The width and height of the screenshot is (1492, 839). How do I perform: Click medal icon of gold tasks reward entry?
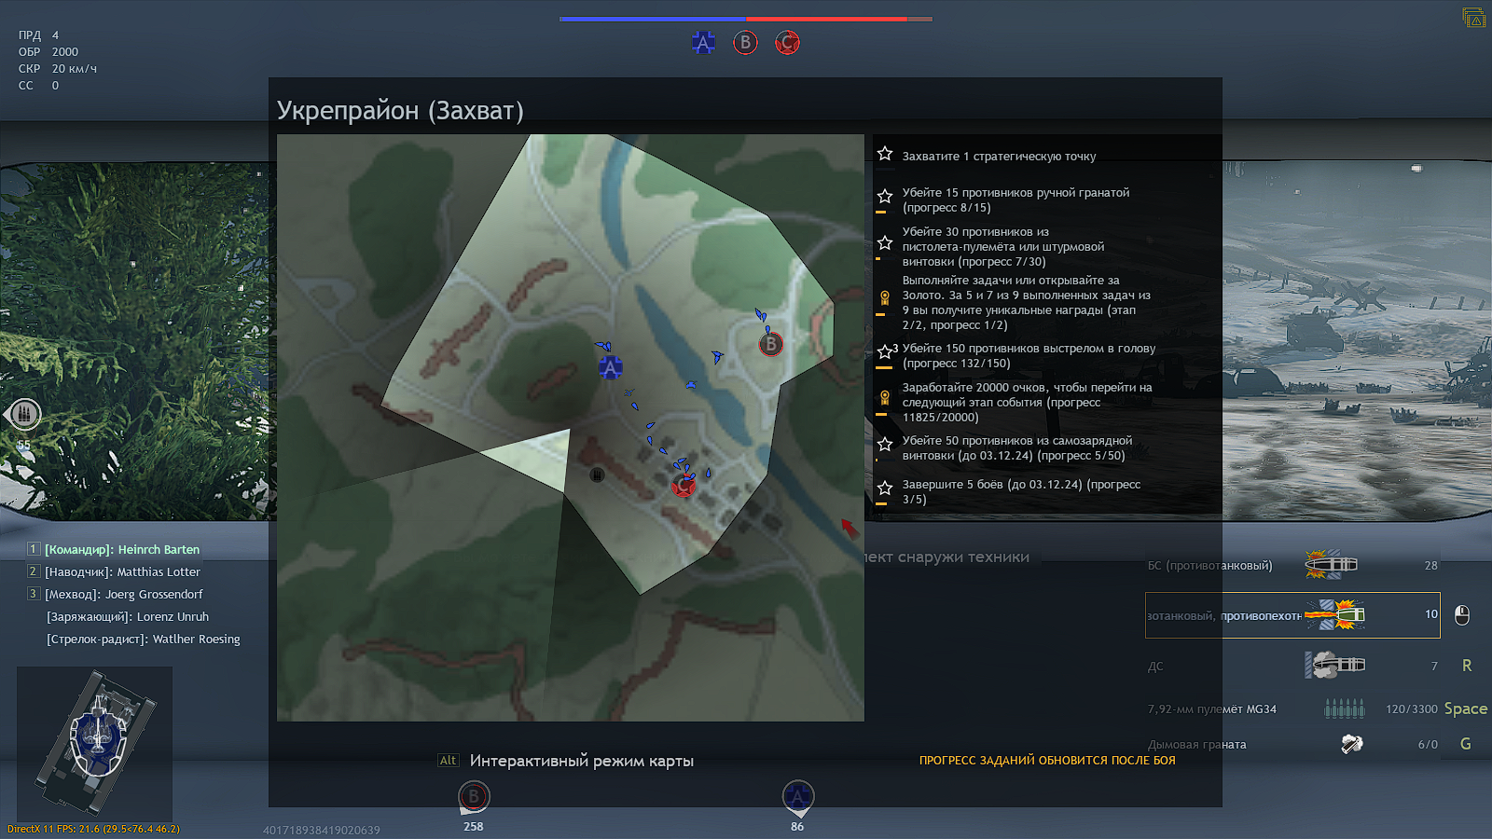click(885, 298)
